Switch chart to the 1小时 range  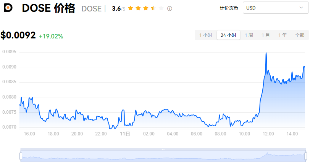(205, 35)
